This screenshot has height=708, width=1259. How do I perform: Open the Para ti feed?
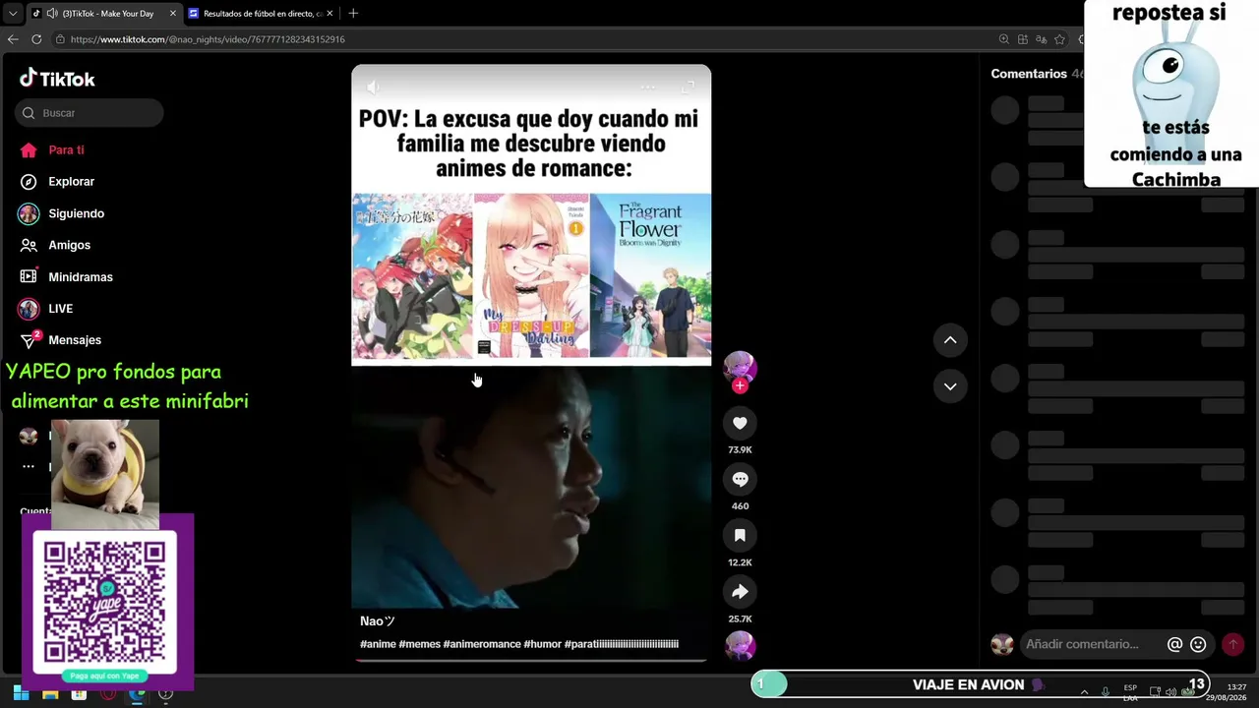[x=52, y=150]
